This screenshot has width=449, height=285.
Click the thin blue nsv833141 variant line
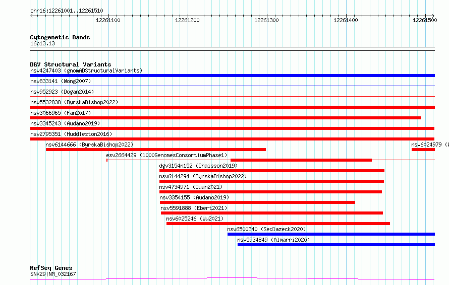click(232, 86)
